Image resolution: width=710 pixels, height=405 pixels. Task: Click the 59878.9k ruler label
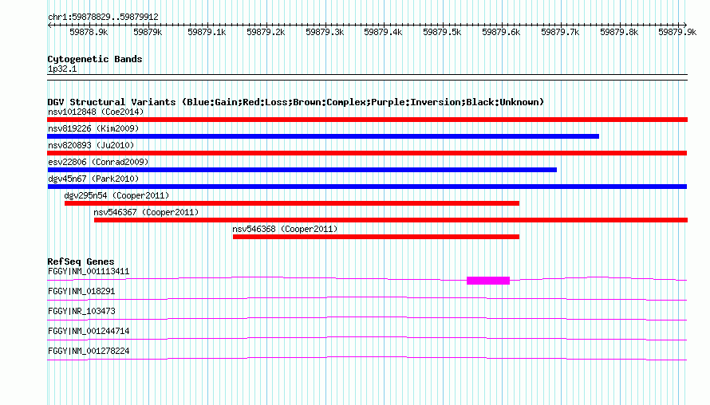tap(89, 32)
